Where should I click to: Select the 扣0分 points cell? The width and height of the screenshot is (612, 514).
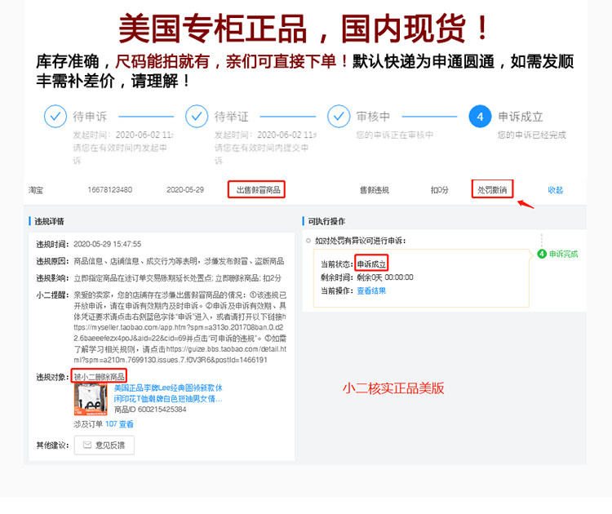(440, 190)
